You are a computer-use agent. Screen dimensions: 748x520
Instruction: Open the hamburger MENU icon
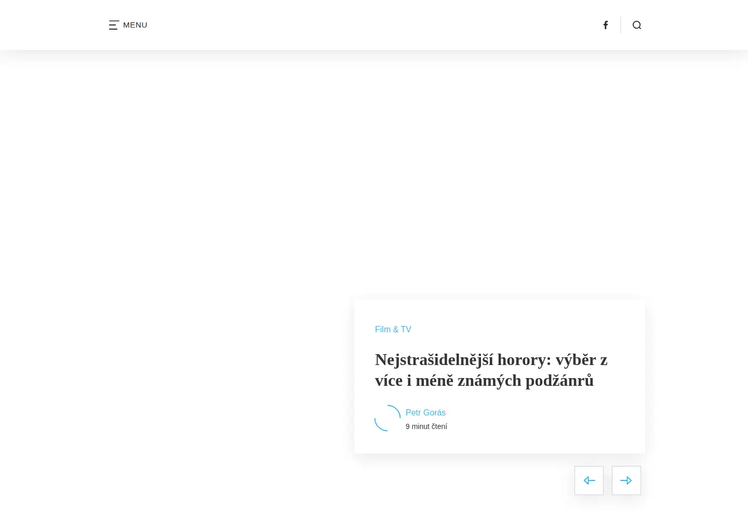[x=114, y=25]
